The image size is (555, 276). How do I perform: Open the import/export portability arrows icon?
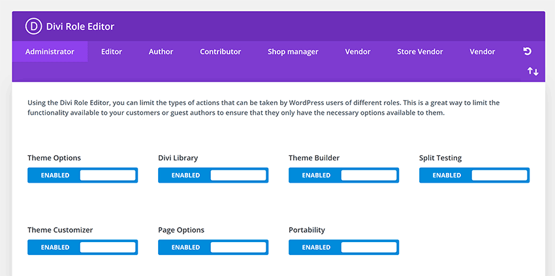(533, 72)
